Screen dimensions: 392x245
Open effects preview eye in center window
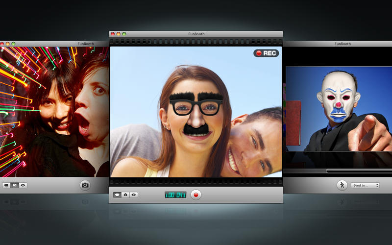point(134,195)
